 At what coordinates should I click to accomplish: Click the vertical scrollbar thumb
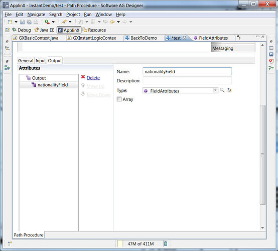(262, 155)
